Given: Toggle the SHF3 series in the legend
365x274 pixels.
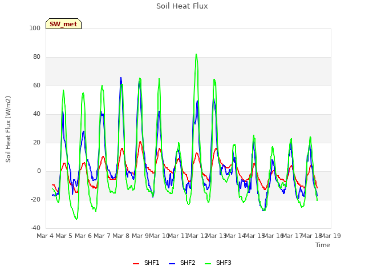Looking at the screenshot, I should point(218,263).
